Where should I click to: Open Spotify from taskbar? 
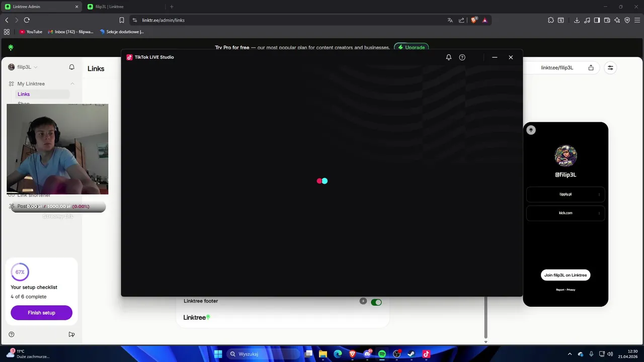click(382, 354)
